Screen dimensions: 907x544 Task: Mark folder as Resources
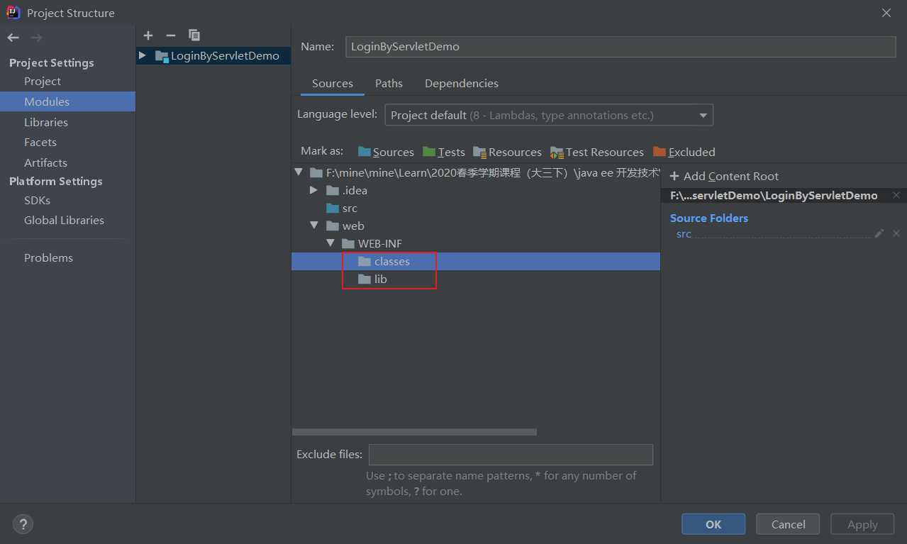(507, 152)
